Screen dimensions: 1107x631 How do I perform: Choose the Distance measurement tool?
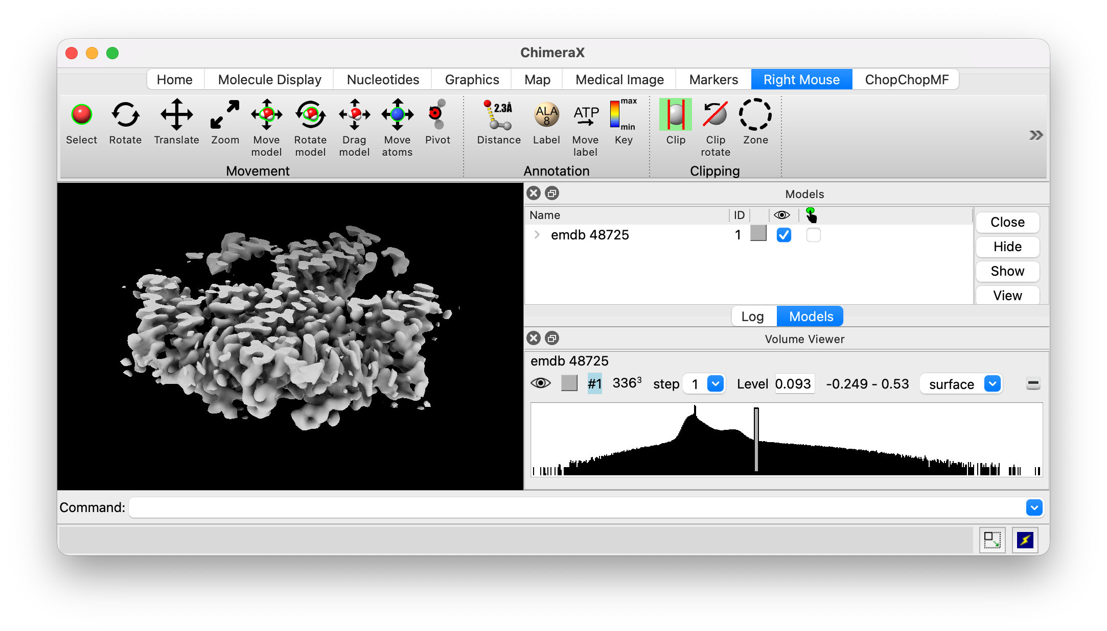[498, 114]
